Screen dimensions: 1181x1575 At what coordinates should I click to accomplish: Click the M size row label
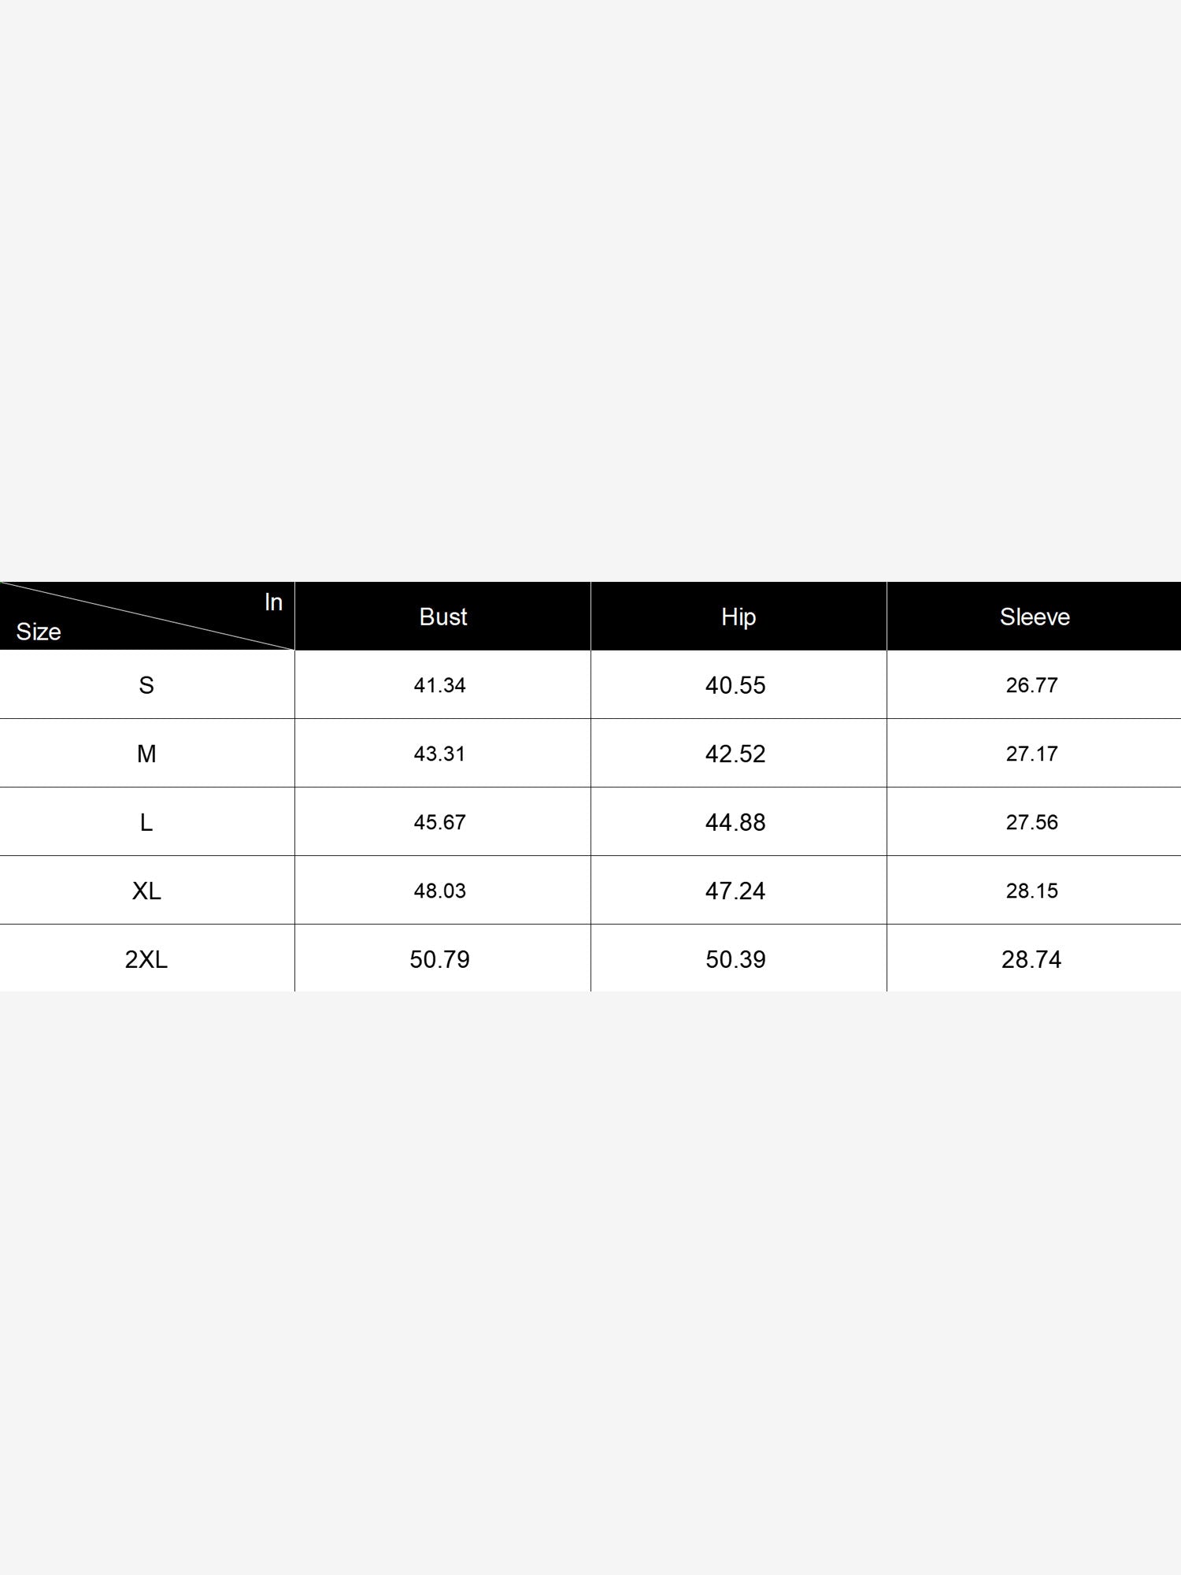[146, 754]
